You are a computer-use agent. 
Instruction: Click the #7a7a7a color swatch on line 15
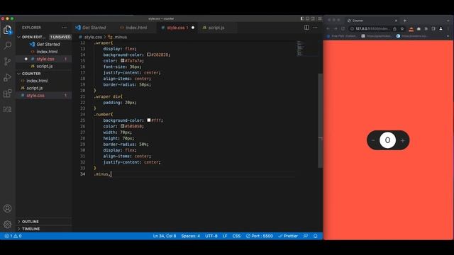pyautogui.click(x=123, y=61)
